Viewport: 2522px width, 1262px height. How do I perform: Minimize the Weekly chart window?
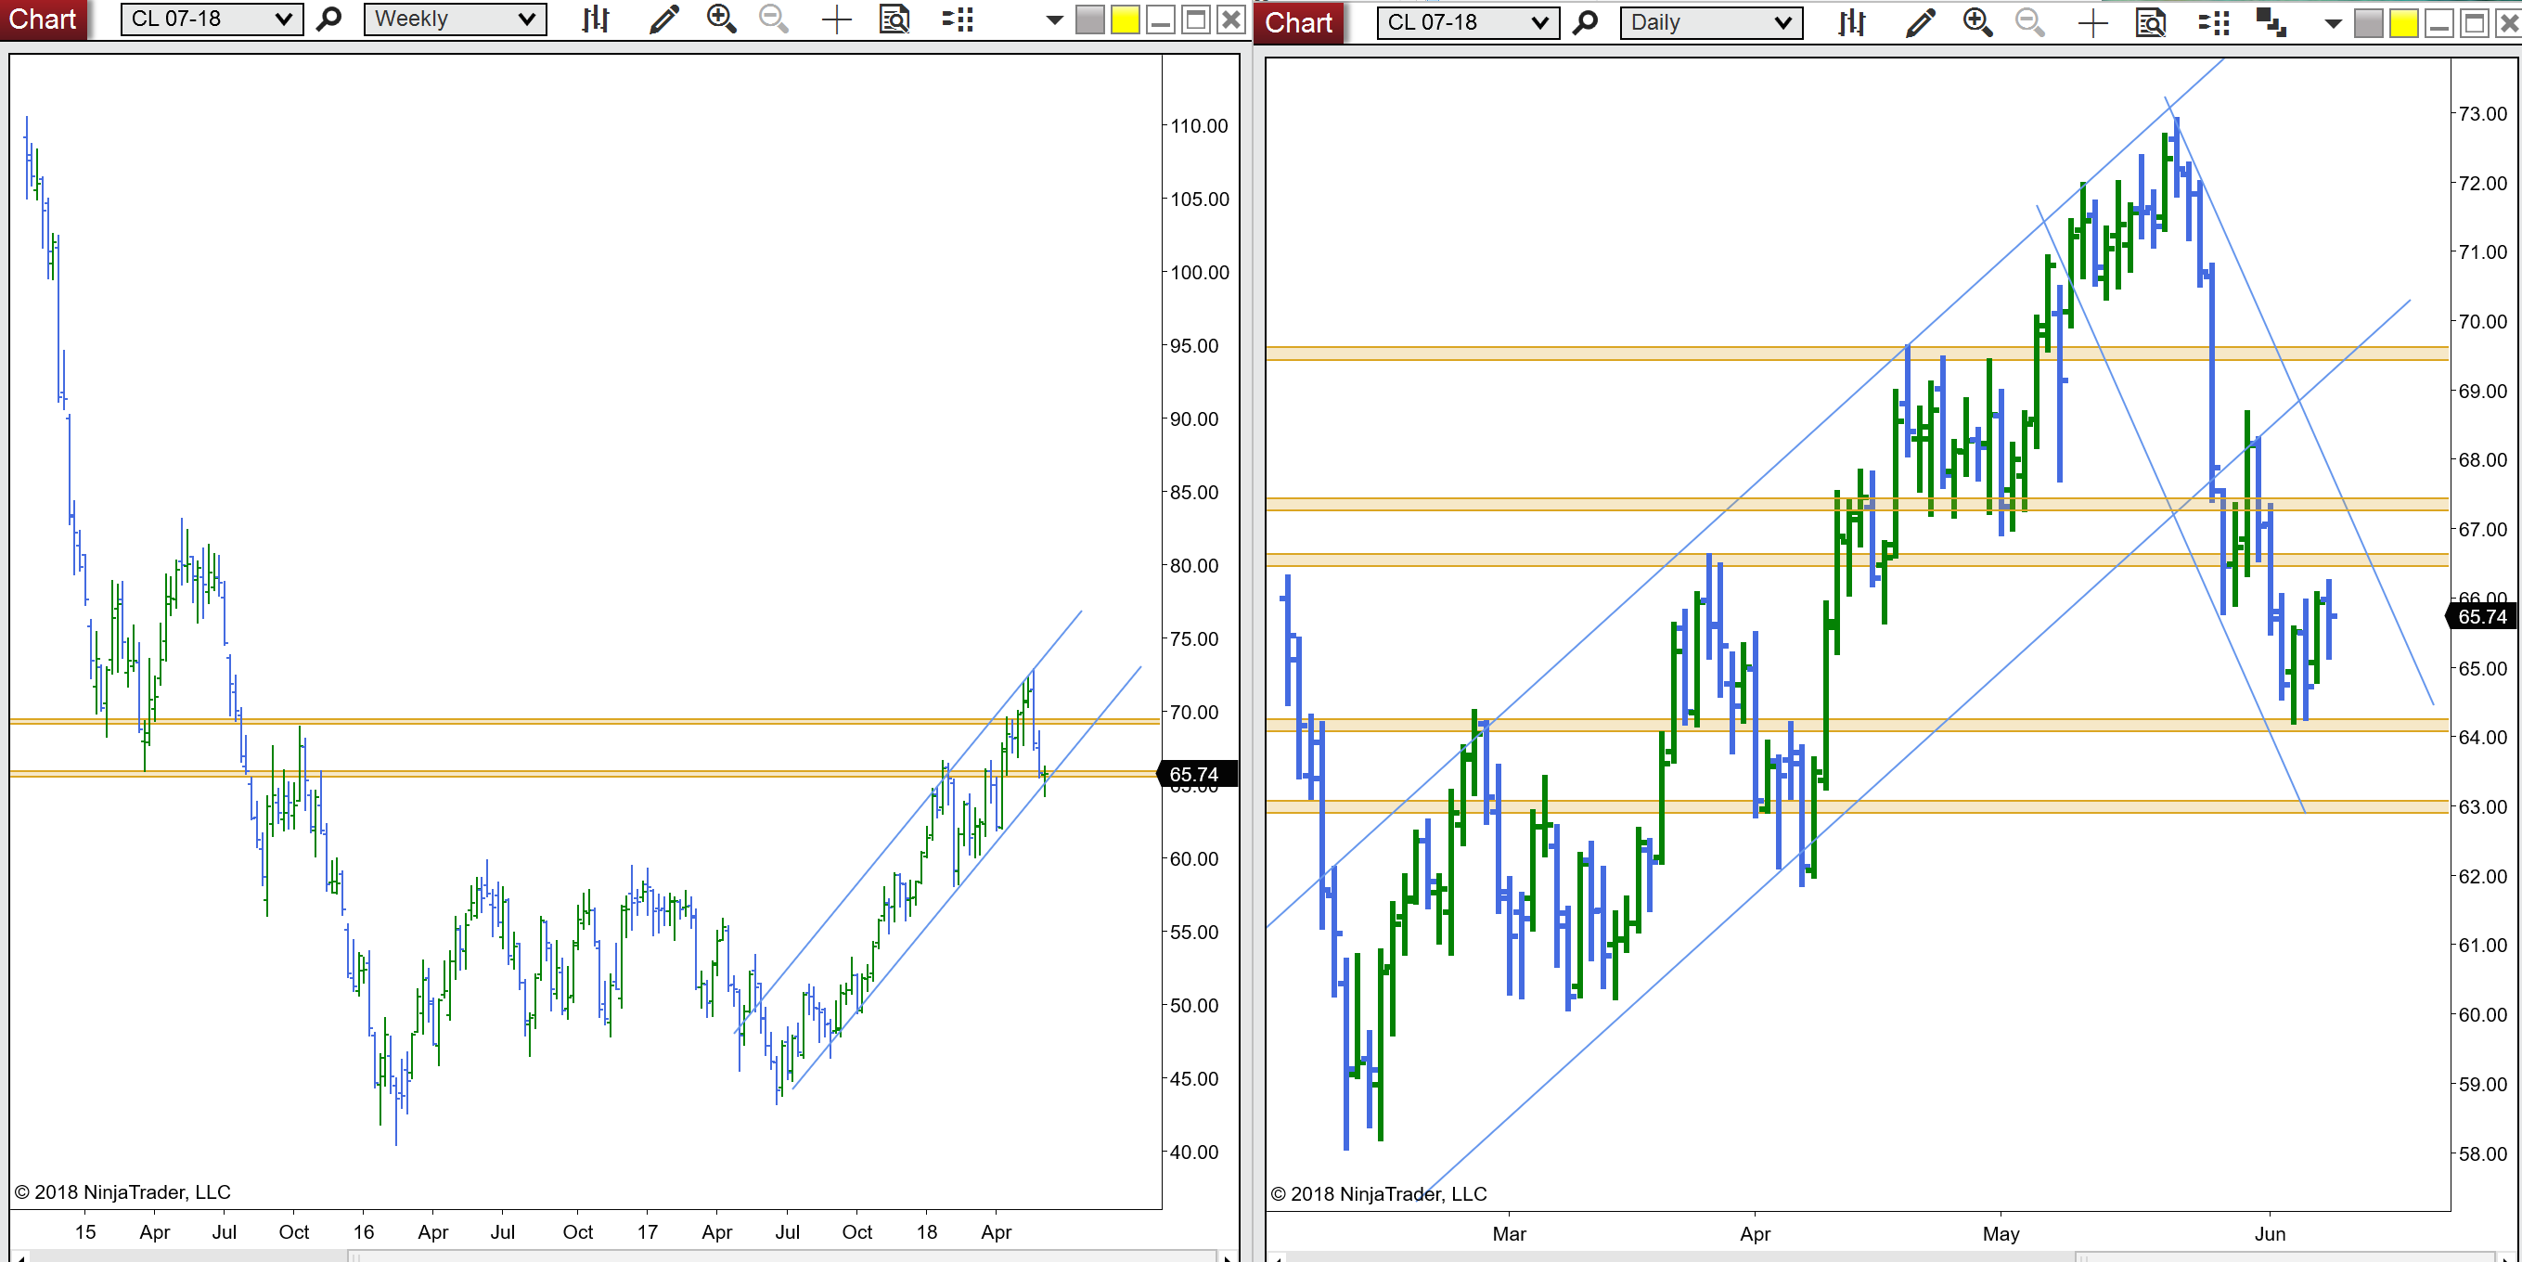click(1160, 19)
